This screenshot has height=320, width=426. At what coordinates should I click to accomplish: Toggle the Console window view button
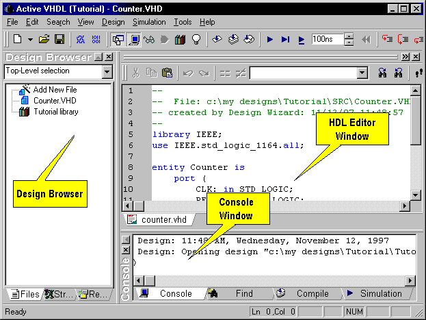[134, 40]
